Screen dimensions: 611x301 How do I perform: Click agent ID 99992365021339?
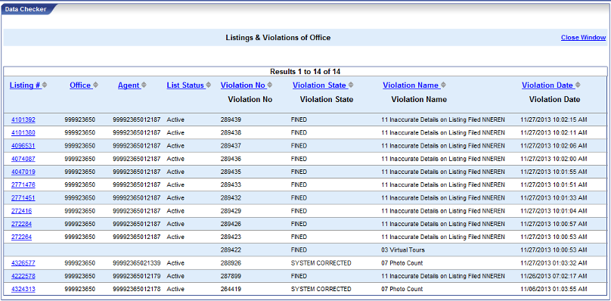136,263
